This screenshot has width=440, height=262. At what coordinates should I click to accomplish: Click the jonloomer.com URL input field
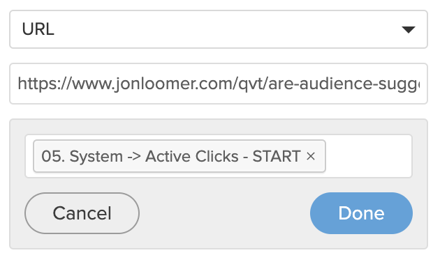pyautogui.click(x=219, y=84)
